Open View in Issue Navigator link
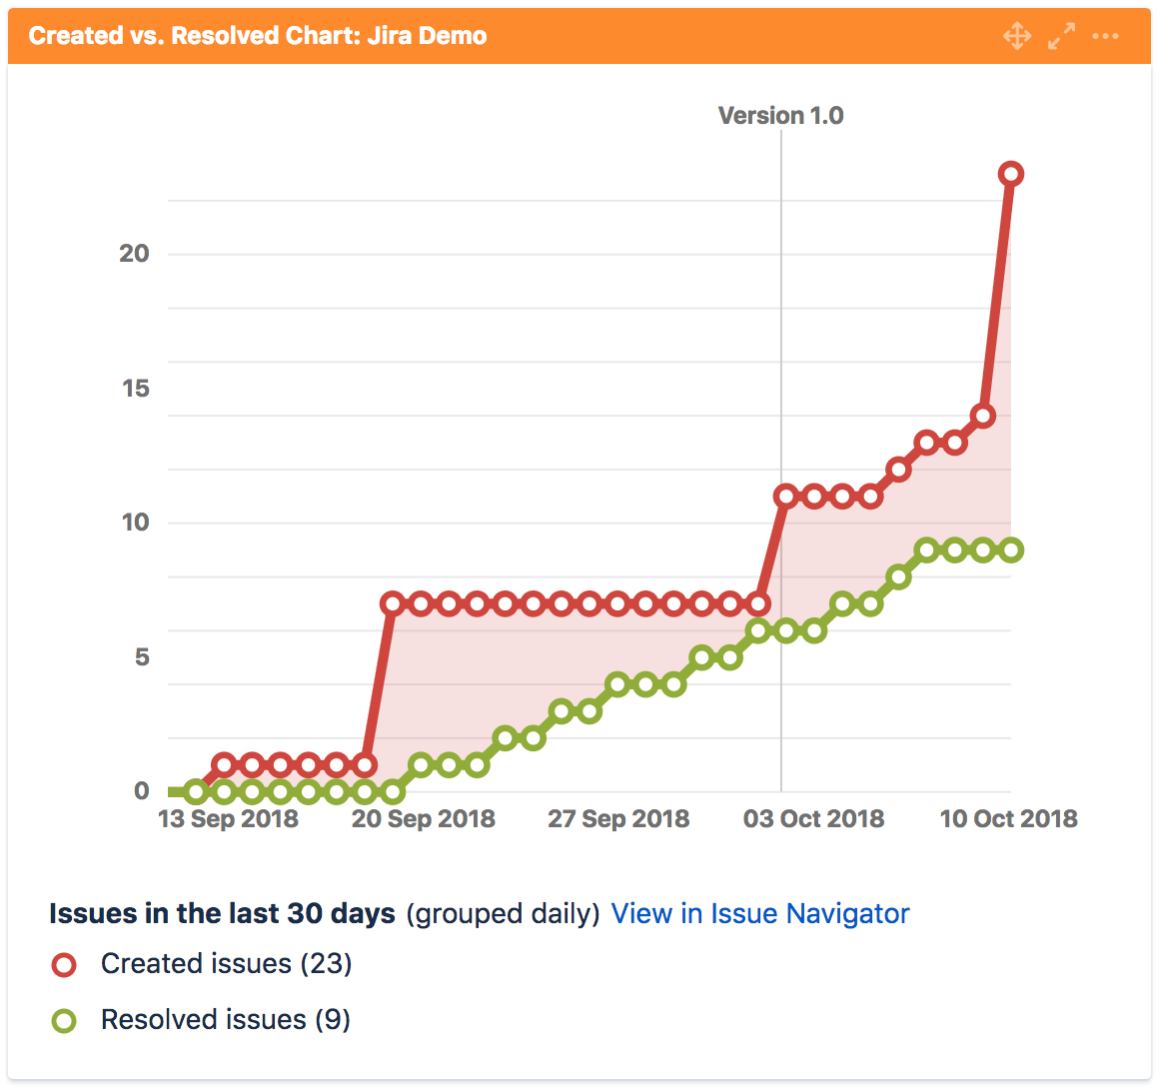The image size is (1159, 1089). point(760,914)
